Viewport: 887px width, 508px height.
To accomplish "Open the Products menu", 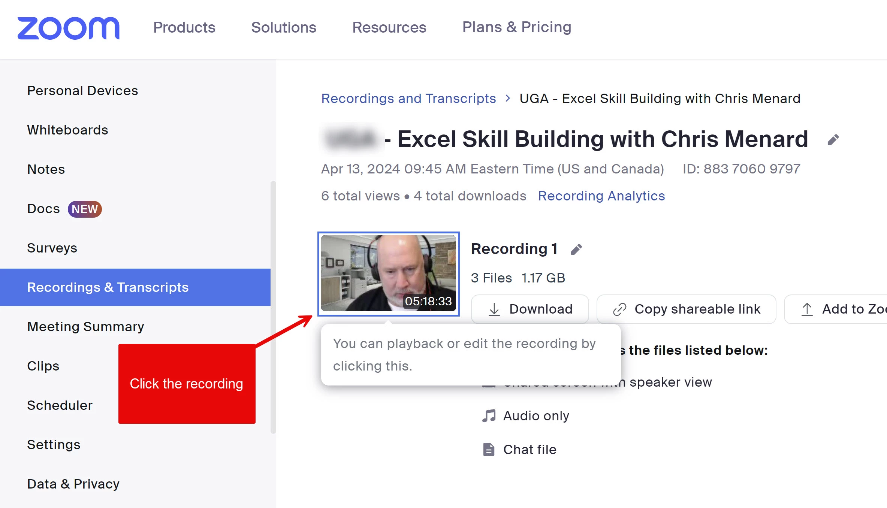I will coord(184,27).
